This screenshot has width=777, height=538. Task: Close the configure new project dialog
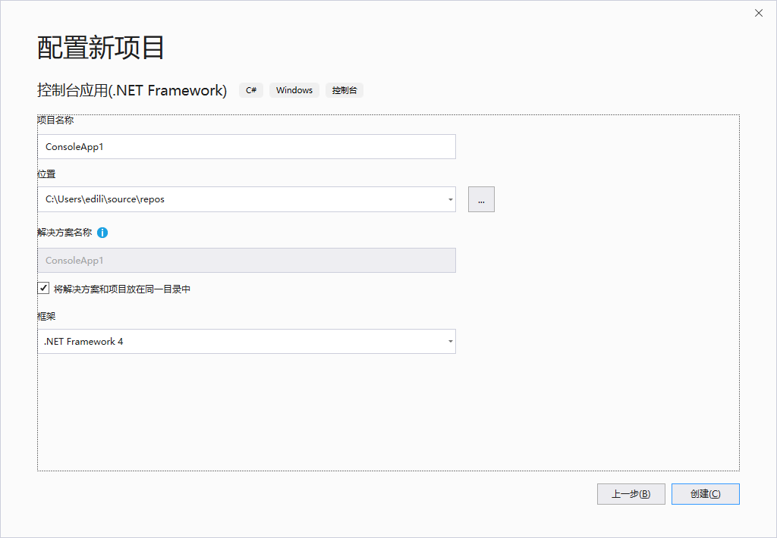point(759,14)
